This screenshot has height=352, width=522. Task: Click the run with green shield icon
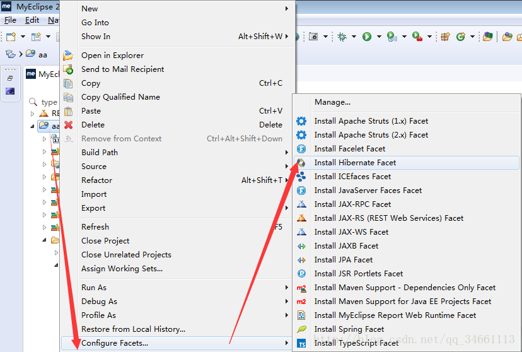[x=392, y=37]
